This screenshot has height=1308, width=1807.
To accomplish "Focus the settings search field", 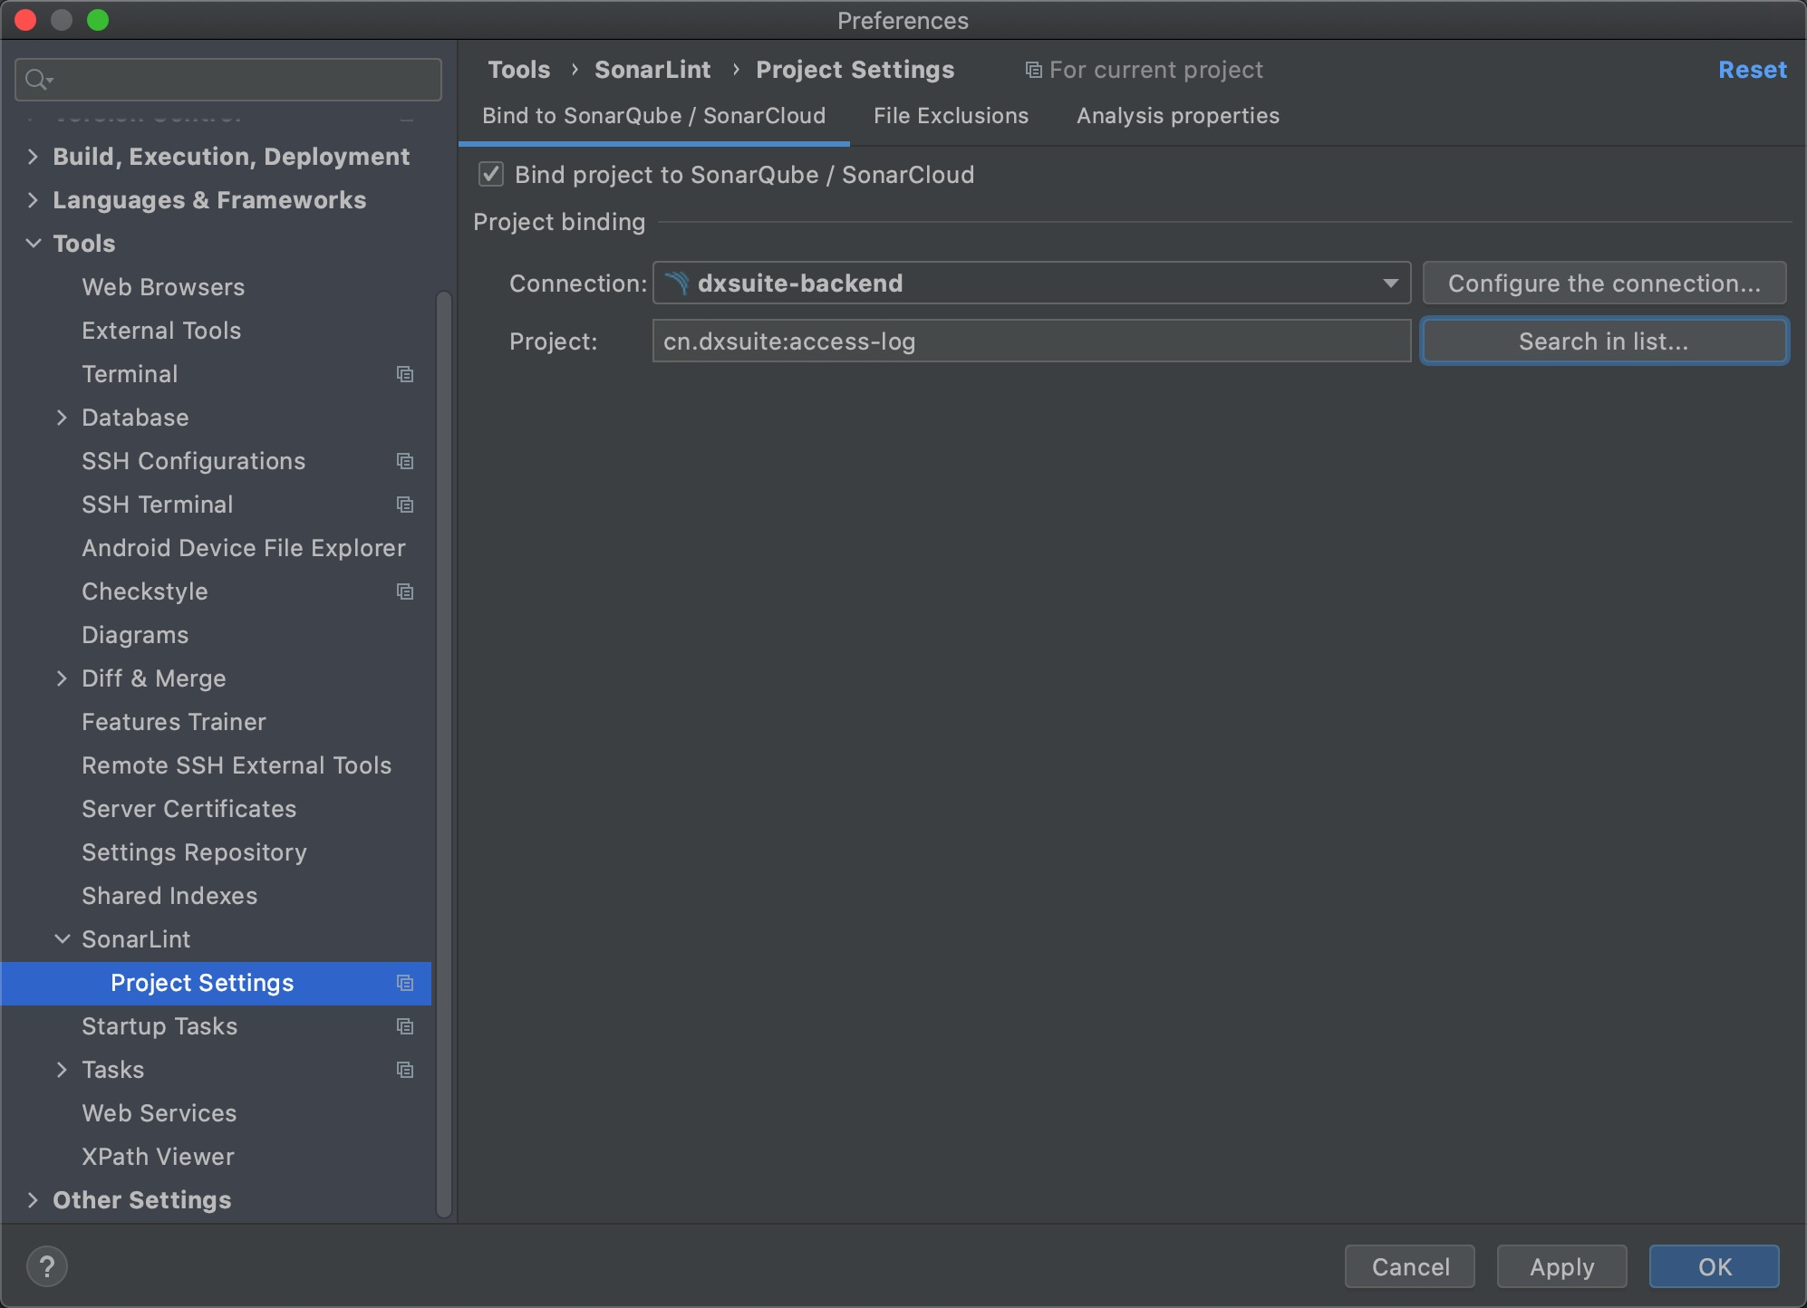I will click(x=228, y=80).
